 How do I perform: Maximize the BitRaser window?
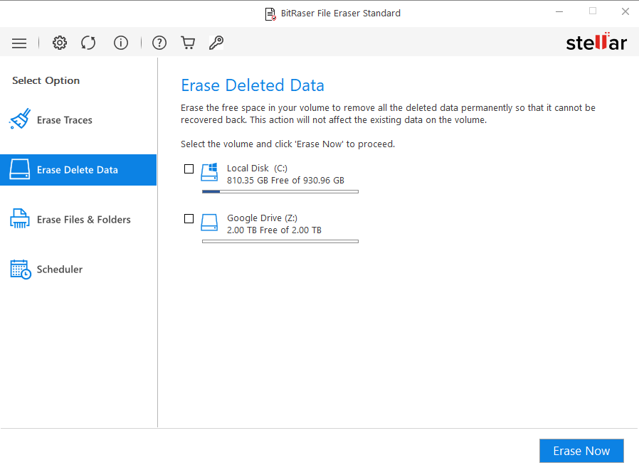593,11
